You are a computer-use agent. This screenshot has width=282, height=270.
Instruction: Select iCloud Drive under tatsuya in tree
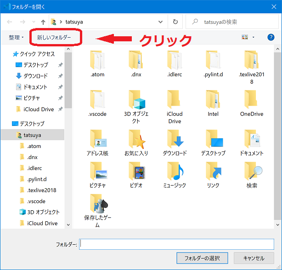tap(39, 223)
